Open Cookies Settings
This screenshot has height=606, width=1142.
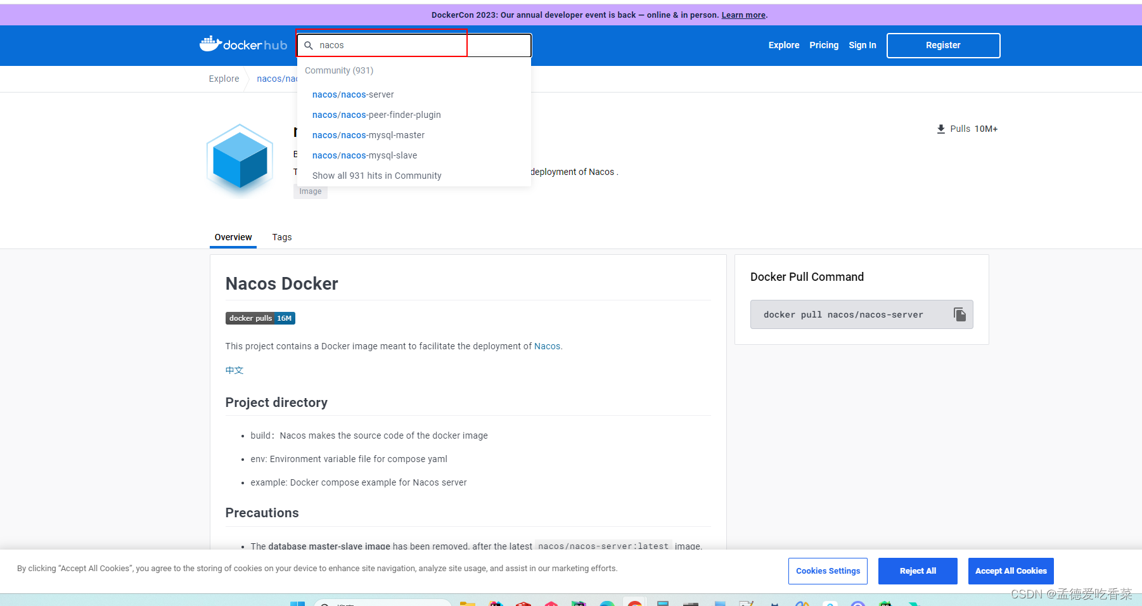pos(828,571)
